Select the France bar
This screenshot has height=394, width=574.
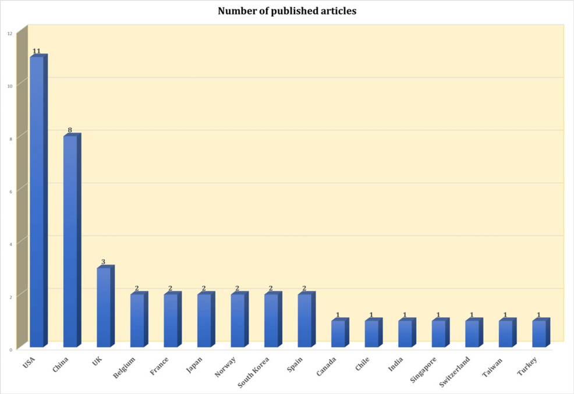click(171, 320)
